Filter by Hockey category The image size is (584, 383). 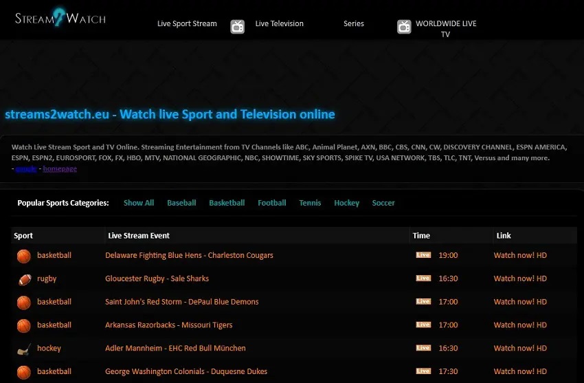346,203
